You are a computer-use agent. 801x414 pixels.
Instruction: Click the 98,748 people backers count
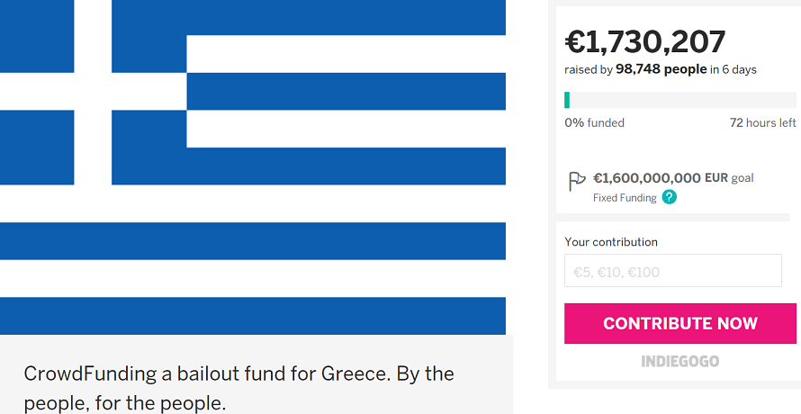[x=661, y=69]
